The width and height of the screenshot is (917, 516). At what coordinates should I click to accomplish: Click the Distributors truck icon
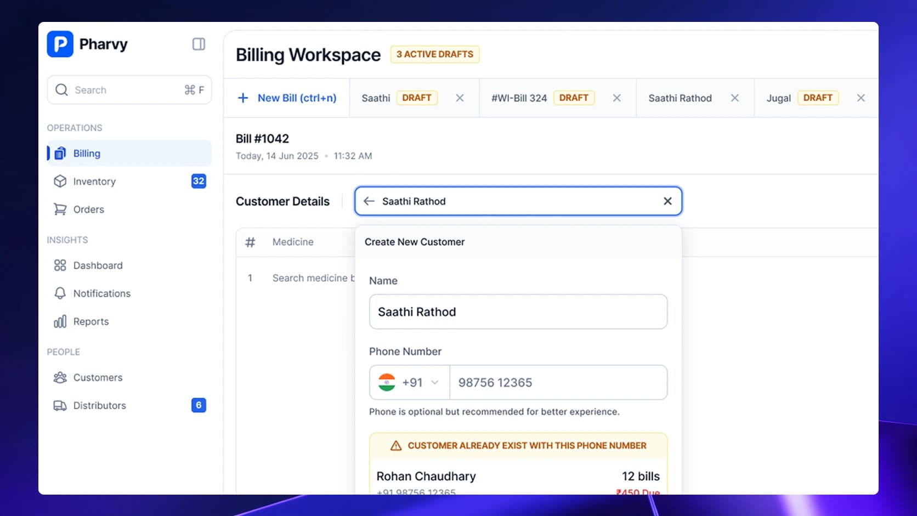tap(60, 405)
